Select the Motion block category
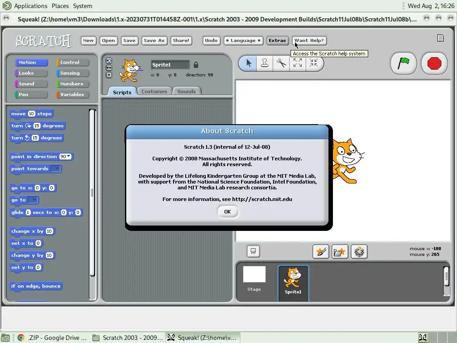This screenshot has width=457, height=343. click(31, 63)
